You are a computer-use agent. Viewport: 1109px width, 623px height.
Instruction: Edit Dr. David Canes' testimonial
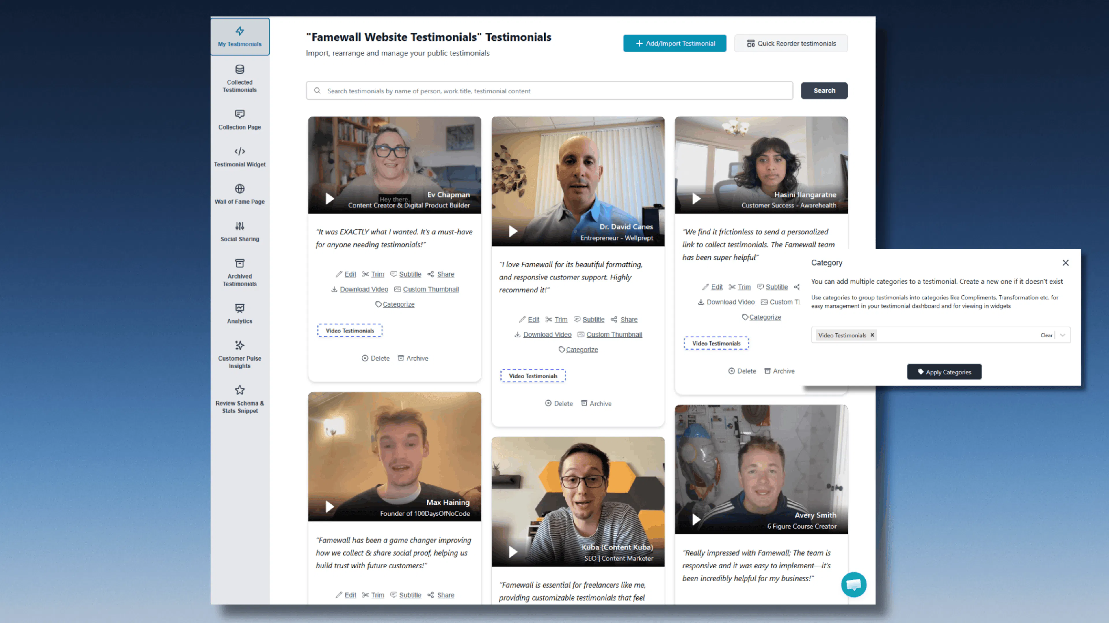[529, 320]
